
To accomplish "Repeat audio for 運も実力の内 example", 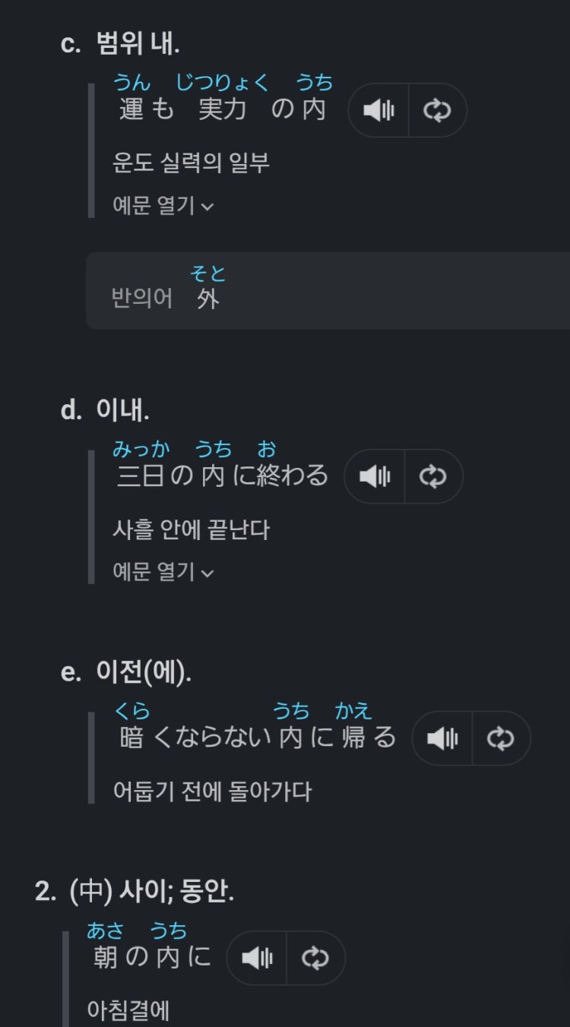I will point(438,110).
